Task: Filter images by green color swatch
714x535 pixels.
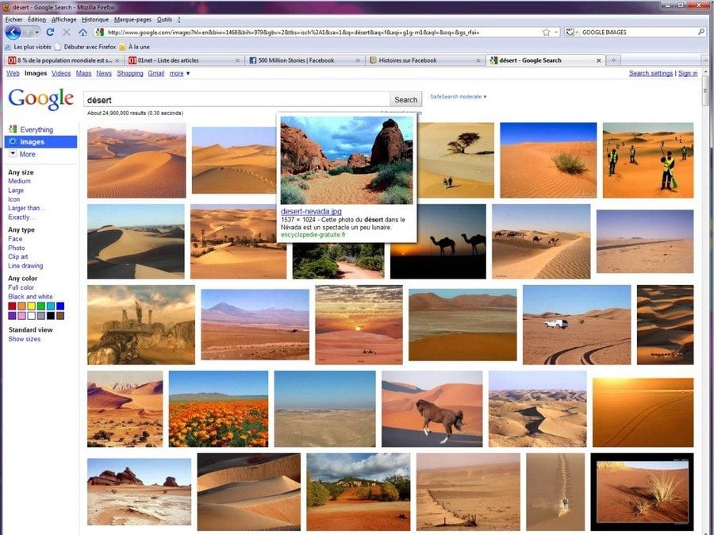Action: tap(40, 306)
